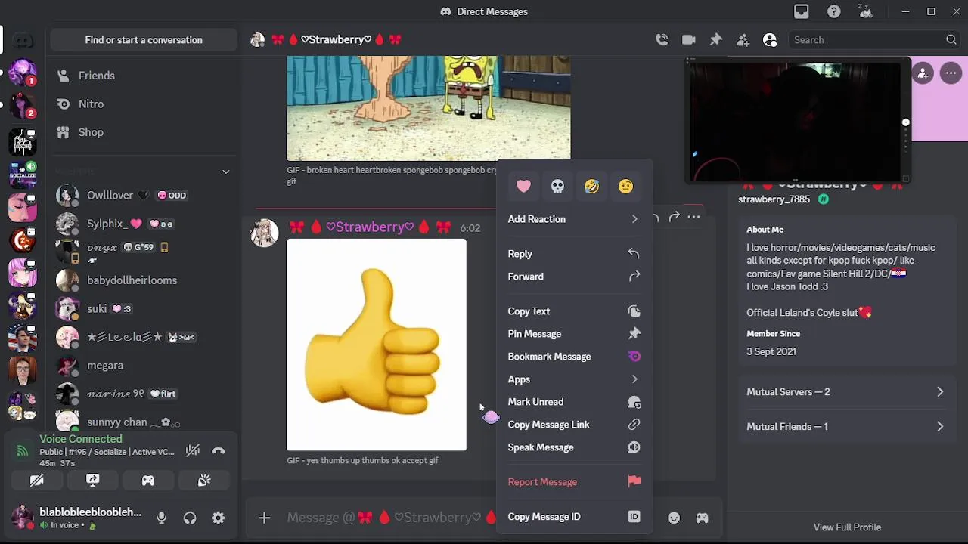Select Pin Message in context menu
Image resolution: width=968 pixels, height=544 pixels.
click(574, 334)
